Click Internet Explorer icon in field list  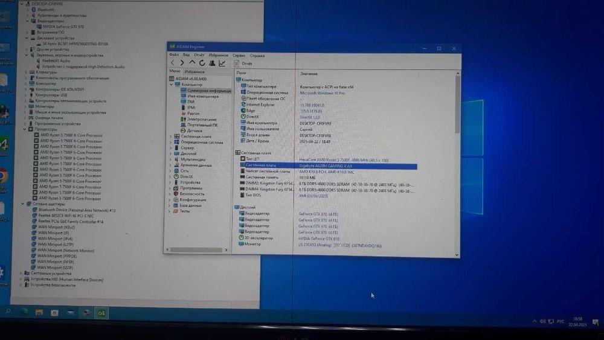(243, 104)
